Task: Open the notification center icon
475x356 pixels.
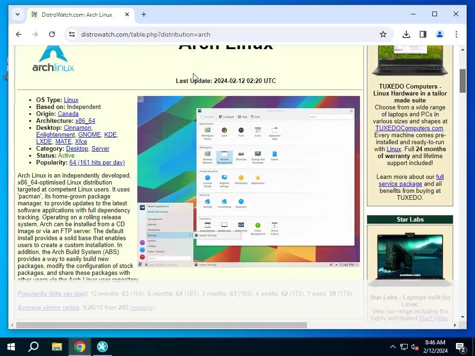Action: click(x=461, y=347)
